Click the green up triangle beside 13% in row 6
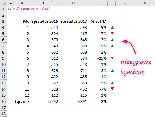The height and width of the screenshot is (117, 155). point(112,40)
